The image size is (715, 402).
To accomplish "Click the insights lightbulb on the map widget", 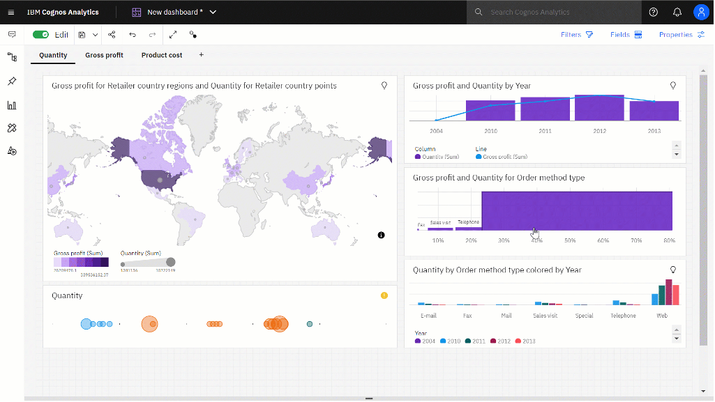I will point(384,86).
